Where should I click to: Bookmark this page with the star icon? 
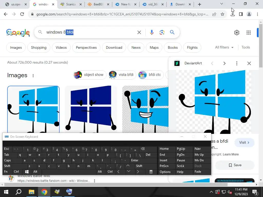point(222,14)
